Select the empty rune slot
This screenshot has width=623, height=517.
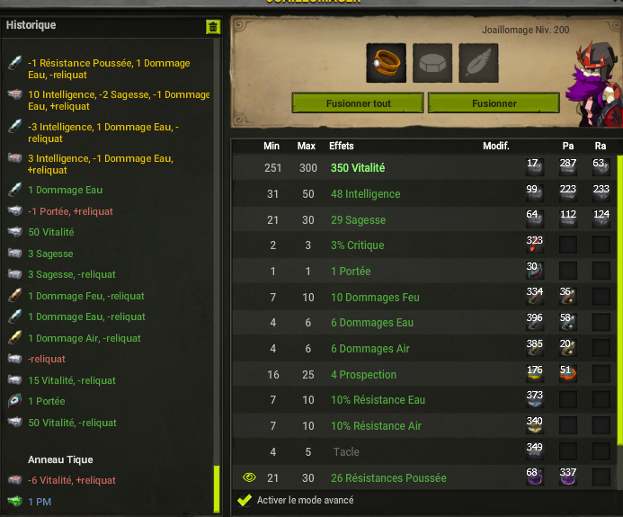pos(432,63)
